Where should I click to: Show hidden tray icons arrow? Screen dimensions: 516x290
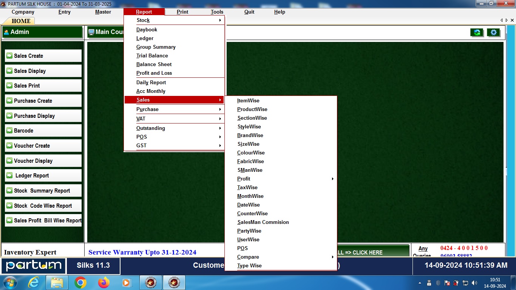tap(420, 283)
